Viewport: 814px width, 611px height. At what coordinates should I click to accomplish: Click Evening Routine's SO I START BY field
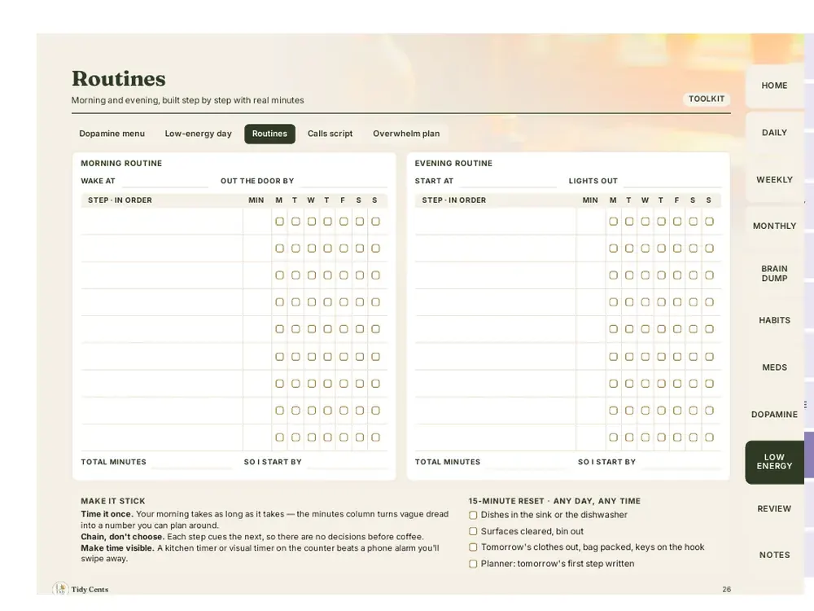pyautogui.click(x=681, y=463)
